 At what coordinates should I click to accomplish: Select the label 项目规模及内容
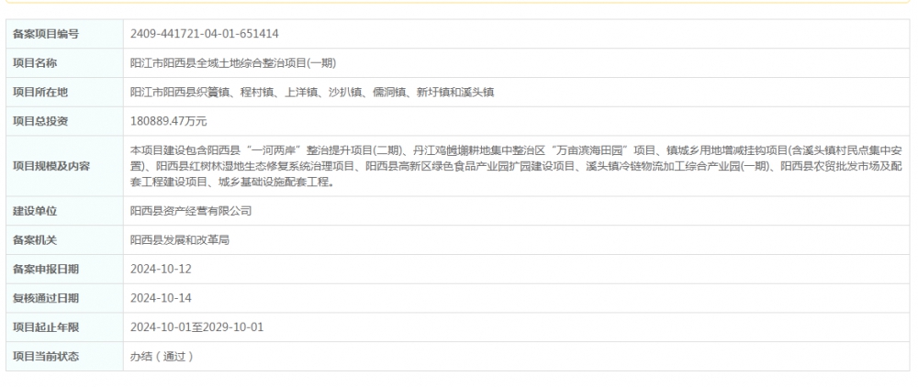click(x=51, y=166)
